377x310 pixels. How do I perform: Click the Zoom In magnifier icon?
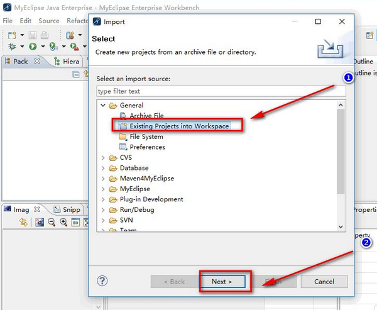point(63,223)
